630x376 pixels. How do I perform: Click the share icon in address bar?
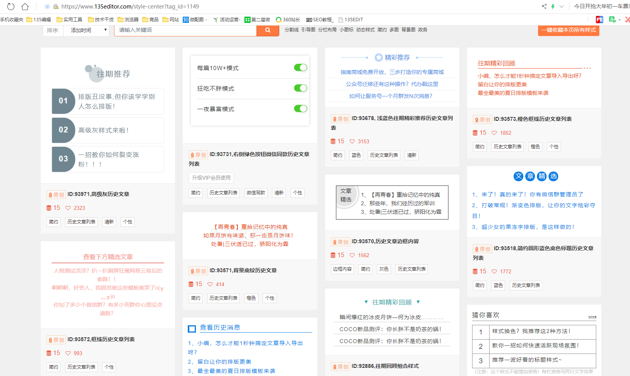544,6
